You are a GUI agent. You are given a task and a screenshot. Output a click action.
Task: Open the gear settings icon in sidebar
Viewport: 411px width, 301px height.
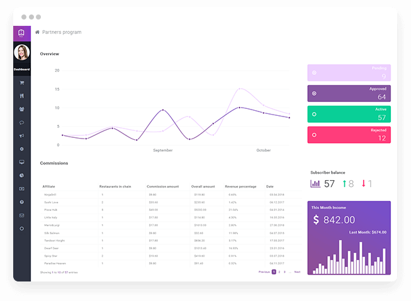click(x=21, y=149)
